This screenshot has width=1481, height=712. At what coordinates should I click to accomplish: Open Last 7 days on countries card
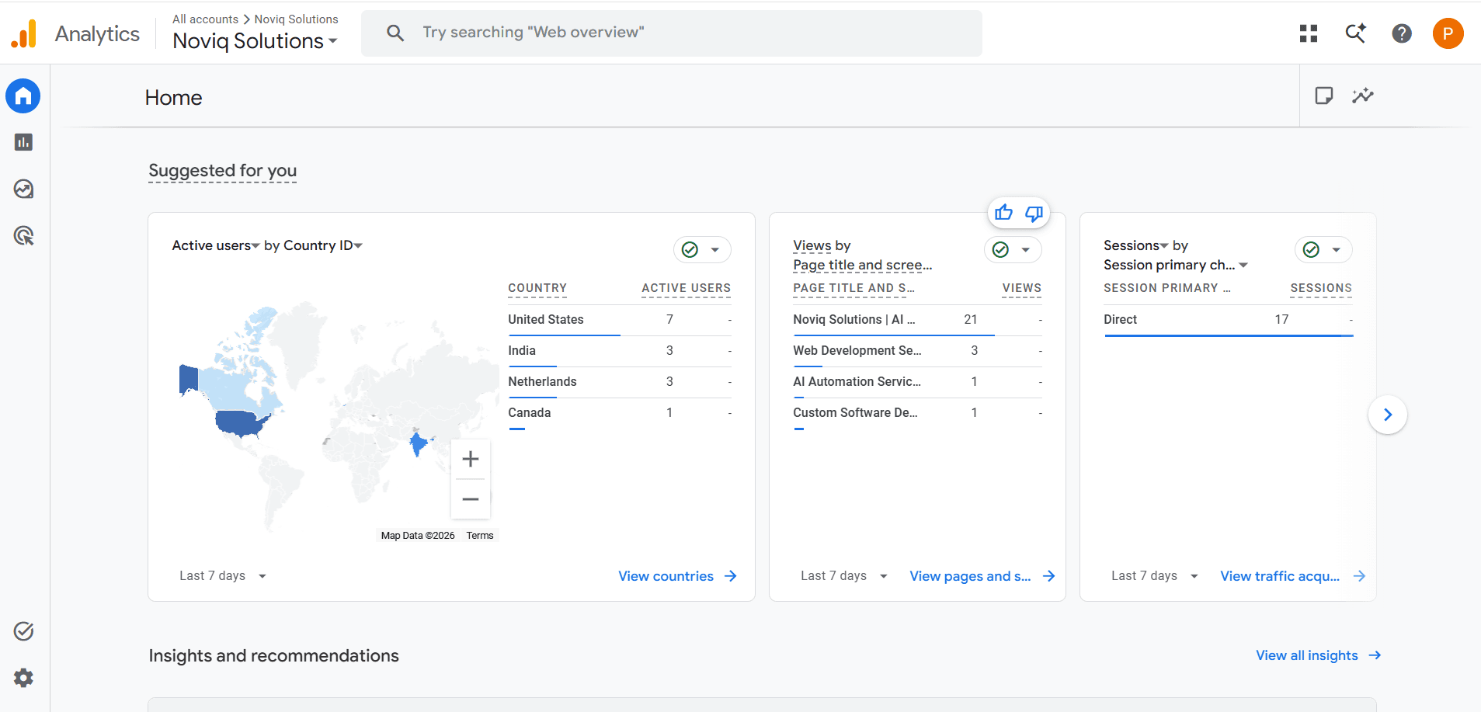coord(223,576)
